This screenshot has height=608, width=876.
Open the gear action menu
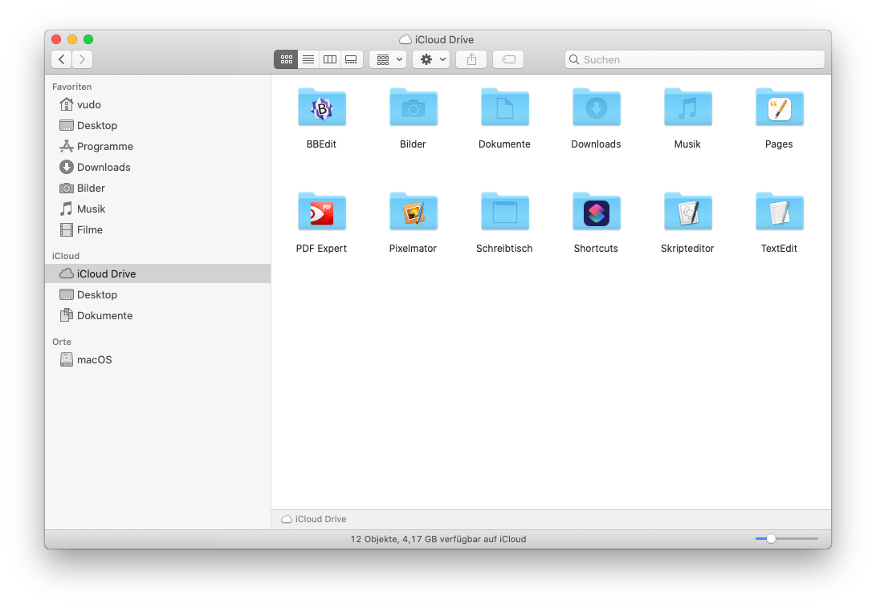pos(431,59)
